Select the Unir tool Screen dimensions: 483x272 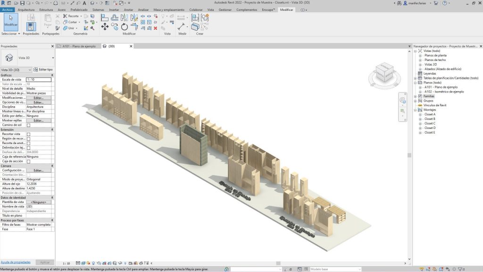[x=68, y=28]
